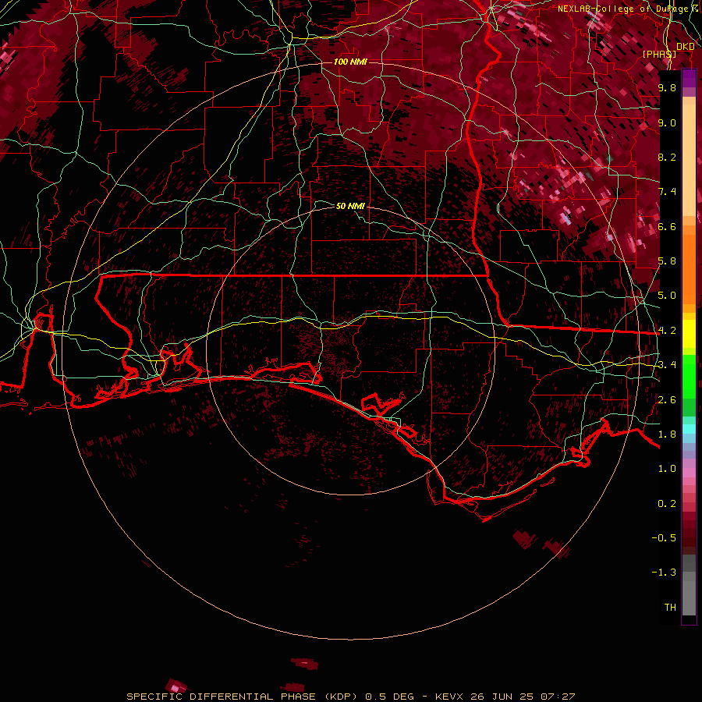The image size is (702, 702).
Task: Click the 2.6 value on the color scale
Action: click(x=667, y=400)
